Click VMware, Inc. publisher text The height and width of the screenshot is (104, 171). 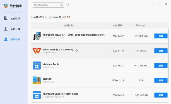[x=49, y=67]
